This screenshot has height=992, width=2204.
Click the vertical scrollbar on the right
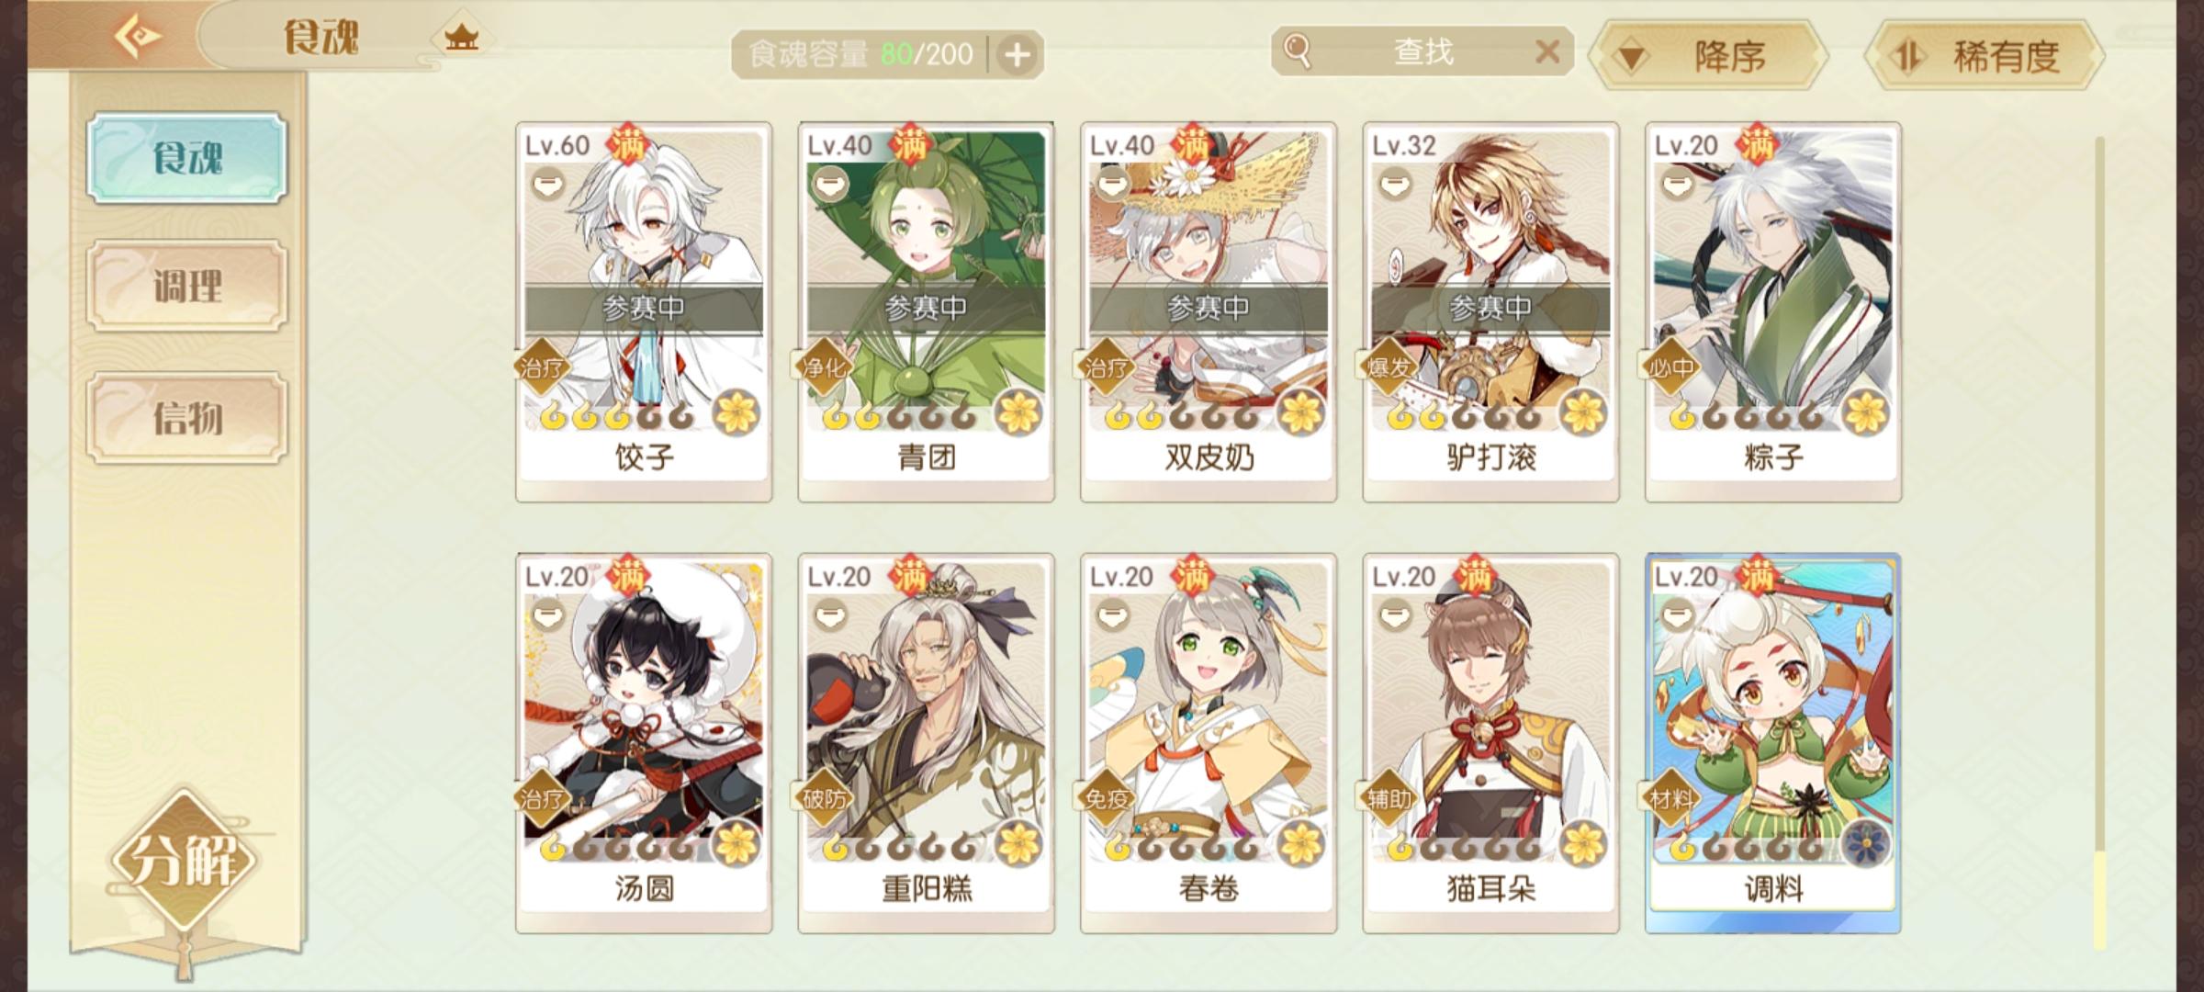pyautogui.click(x=2099, y=542)
